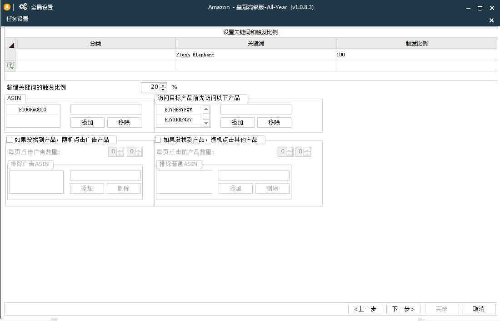Click the orange Amazon app logo icon
The width and height of the screenshot is (500, 321).
[x=7, y=7]
